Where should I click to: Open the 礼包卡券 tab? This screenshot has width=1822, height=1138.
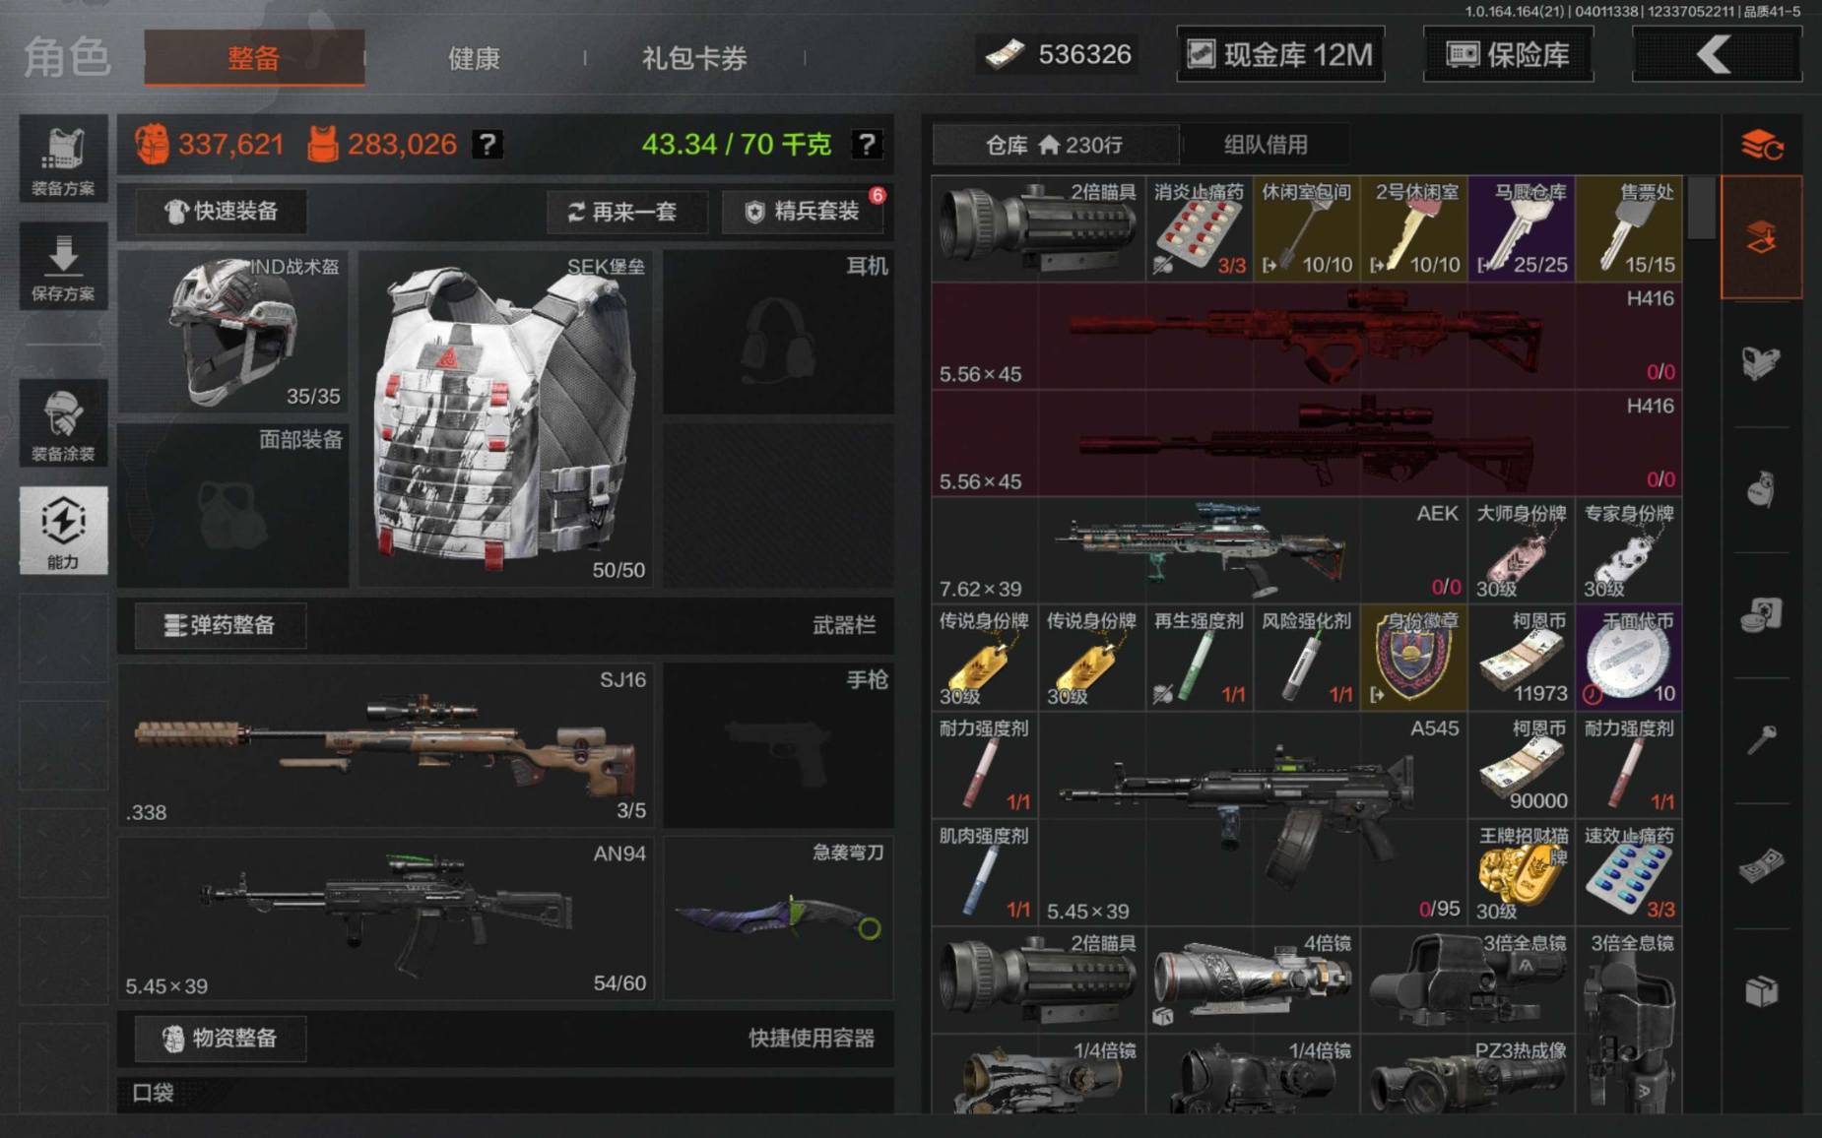coord(694,58)
